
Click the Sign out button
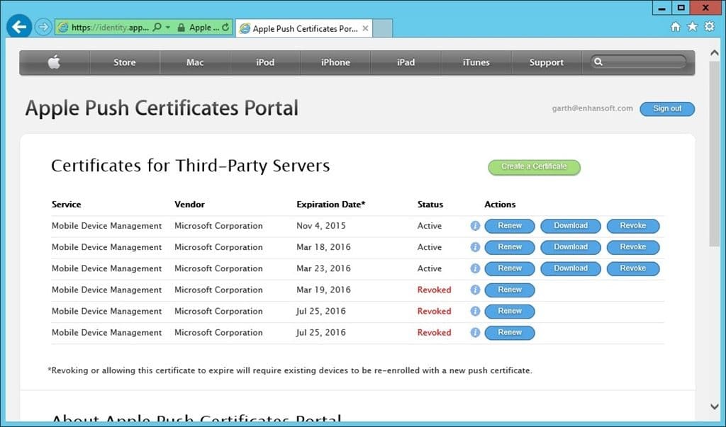coord(667,109)
